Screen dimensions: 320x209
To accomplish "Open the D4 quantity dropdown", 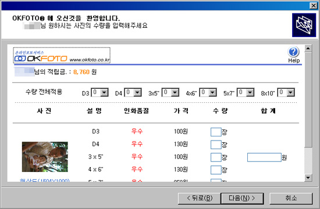I will tap(138, 93).
